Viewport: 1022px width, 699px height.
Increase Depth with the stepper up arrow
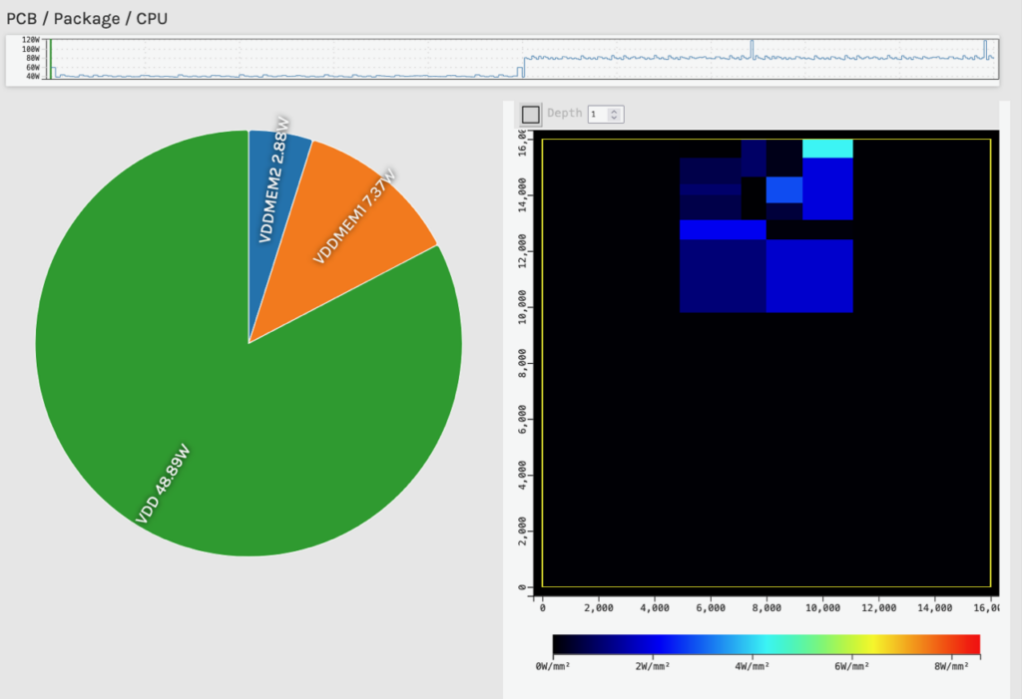tap(614, 111)
